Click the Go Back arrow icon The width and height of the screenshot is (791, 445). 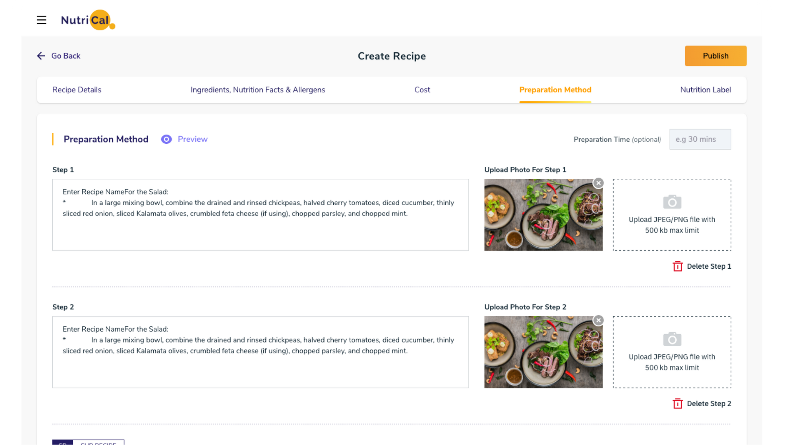click(41, 56)
